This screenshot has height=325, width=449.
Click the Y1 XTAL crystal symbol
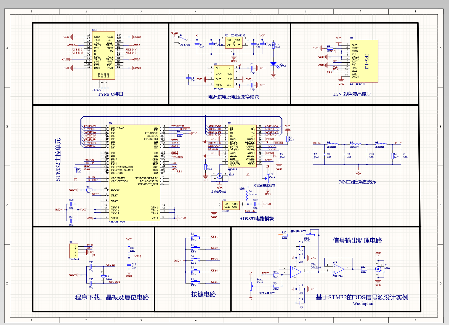coord(103,276)
